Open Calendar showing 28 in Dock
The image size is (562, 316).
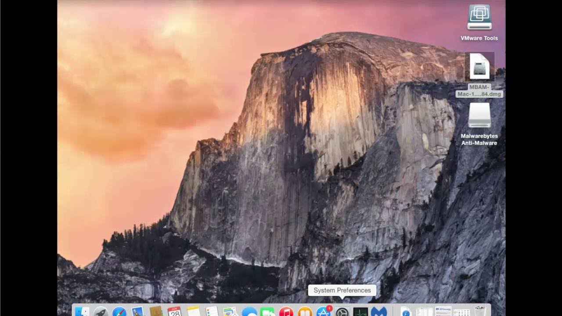174,311
